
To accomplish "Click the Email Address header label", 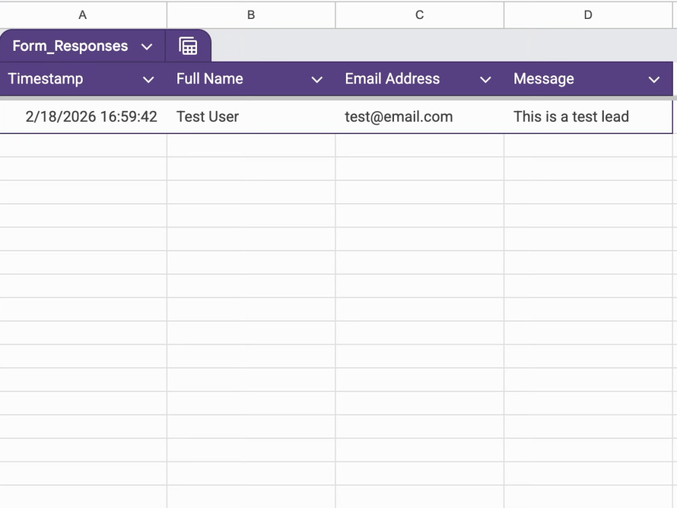I will tap(392, 79).
